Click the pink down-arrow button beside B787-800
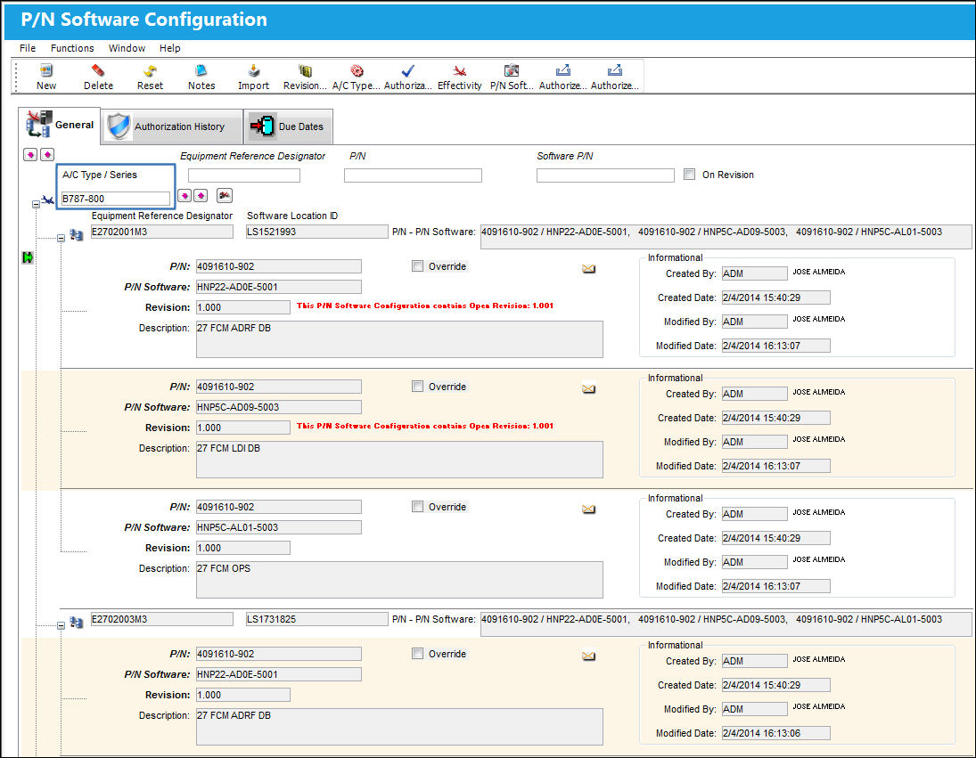Viewport: 976px width, 758px height. click(x=185, y=196)
